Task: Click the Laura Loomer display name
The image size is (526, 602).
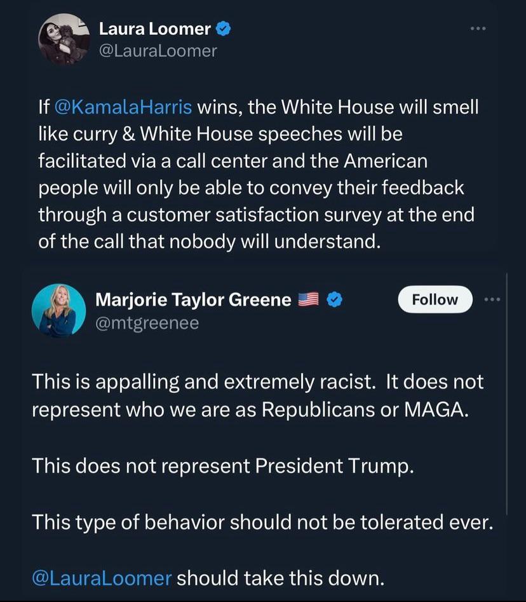Action: point(154,29)
